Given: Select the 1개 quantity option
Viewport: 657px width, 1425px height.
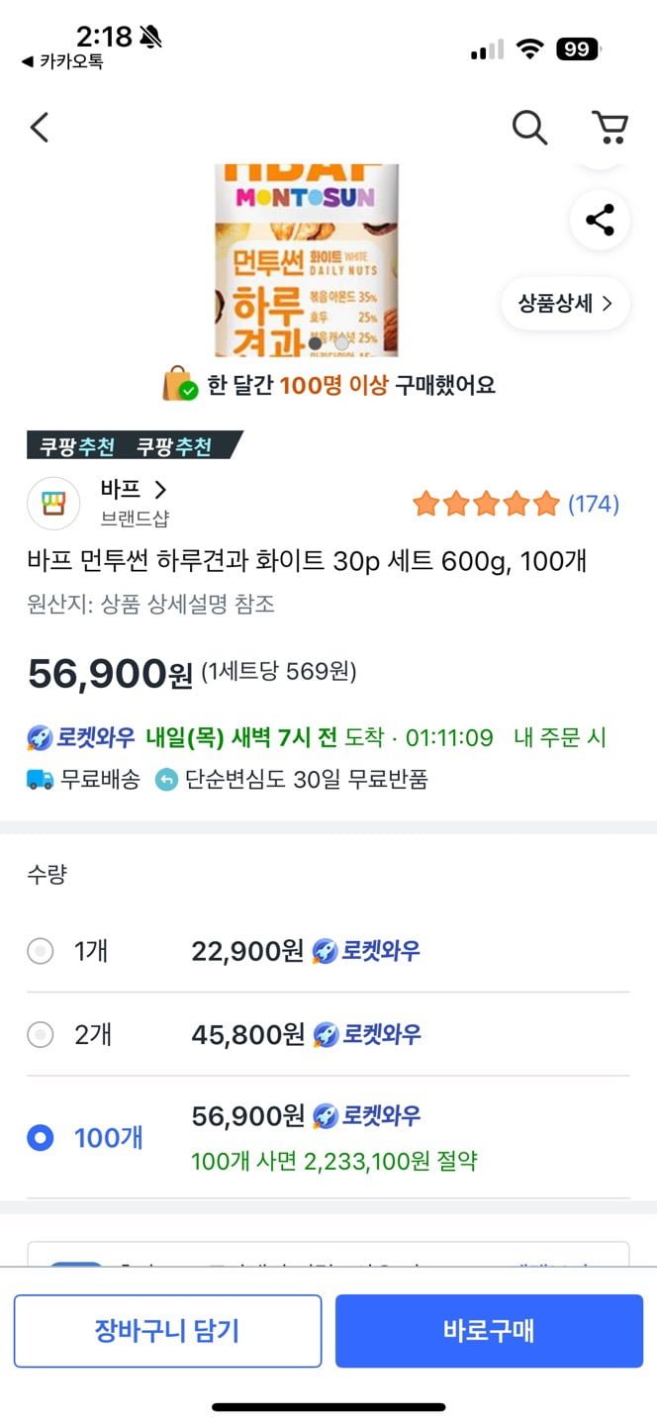Looking at the screenshot, I should tap(41, 952).
